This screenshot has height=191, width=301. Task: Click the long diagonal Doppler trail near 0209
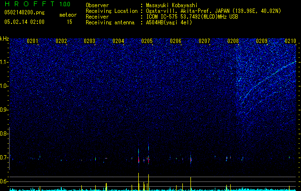pyautogui.click(x=268, y=78)
